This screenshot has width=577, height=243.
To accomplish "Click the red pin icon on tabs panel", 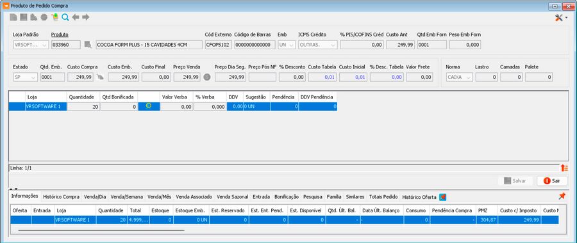I will (x=562, y=196).
